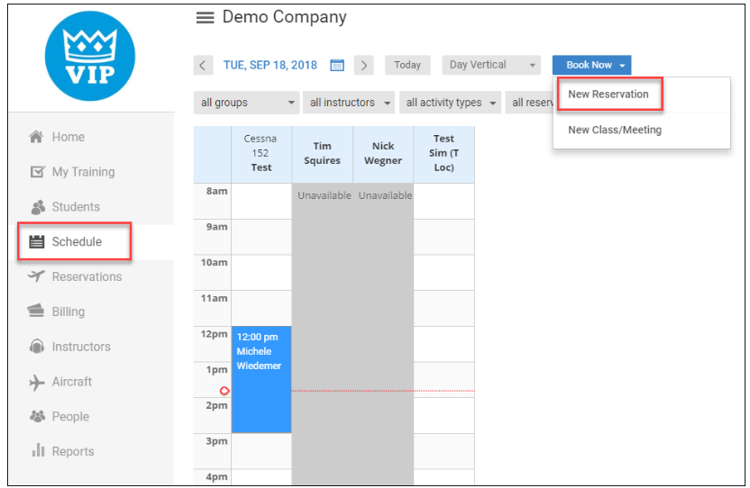Click the My Training checkbox icon
Image resolution: width=750 pixels, height=488 pixels.
coord(37,172)
